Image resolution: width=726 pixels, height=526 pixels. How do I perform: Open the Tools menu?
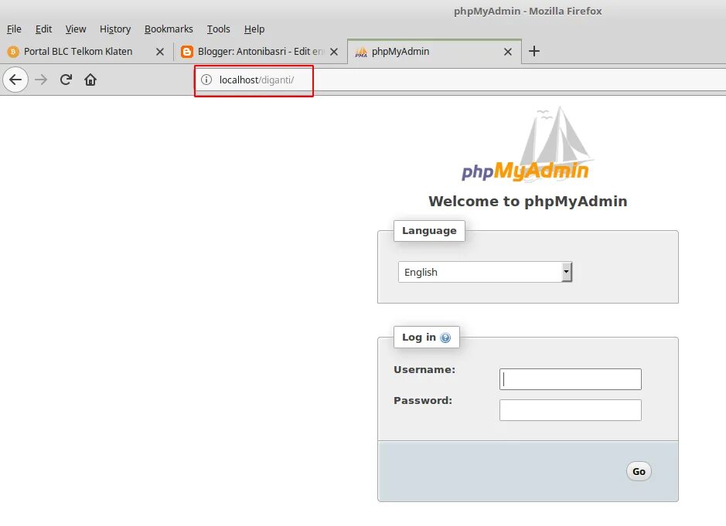[218, 29]
